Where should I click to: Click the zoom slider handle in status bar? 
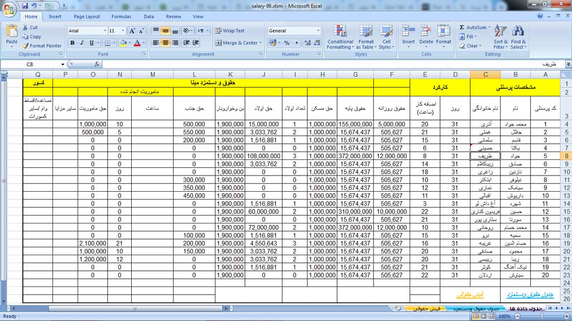537,317
